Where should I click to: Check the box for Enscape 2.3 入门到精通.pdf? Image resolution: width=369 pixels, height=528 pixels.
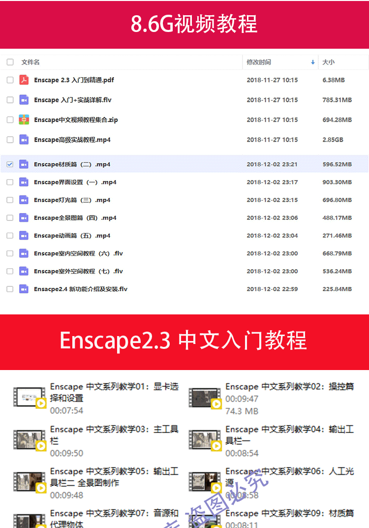coord(10,80)
